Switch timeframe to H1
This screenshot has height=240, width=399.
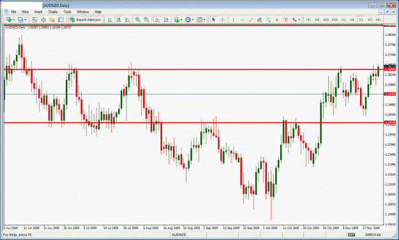click(343, 20)
